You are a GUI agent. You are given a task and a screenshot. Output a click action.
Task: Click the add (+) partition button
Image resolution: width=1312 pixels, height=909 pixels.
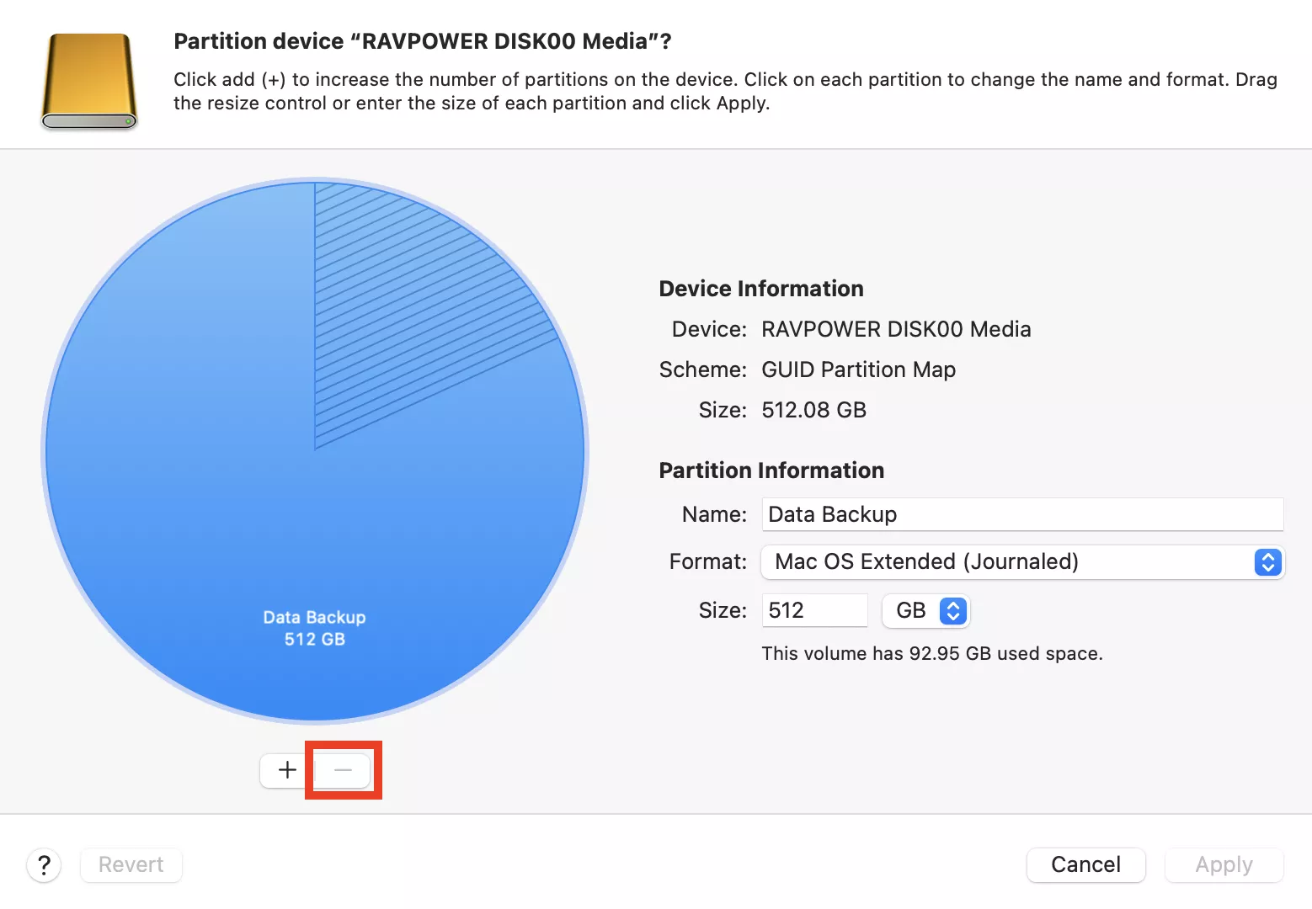287,770
